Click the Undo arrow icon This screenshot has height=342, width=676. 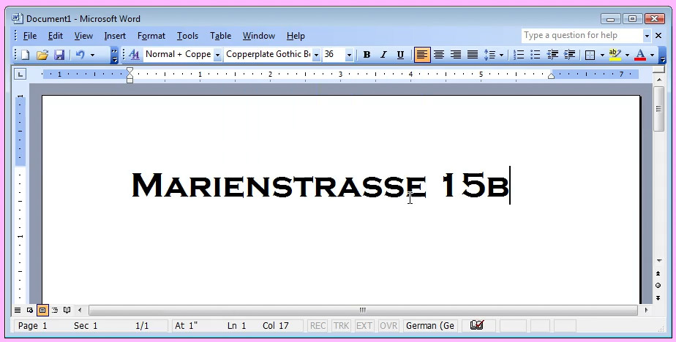80,55
